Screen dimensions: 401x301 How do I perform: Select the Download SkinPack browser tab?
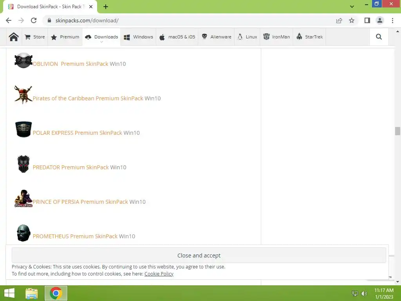(x=50, y=7)
